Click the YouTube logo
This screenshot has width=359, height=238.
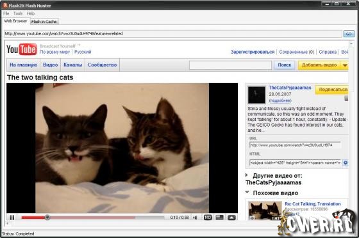(x=22, y=49)
